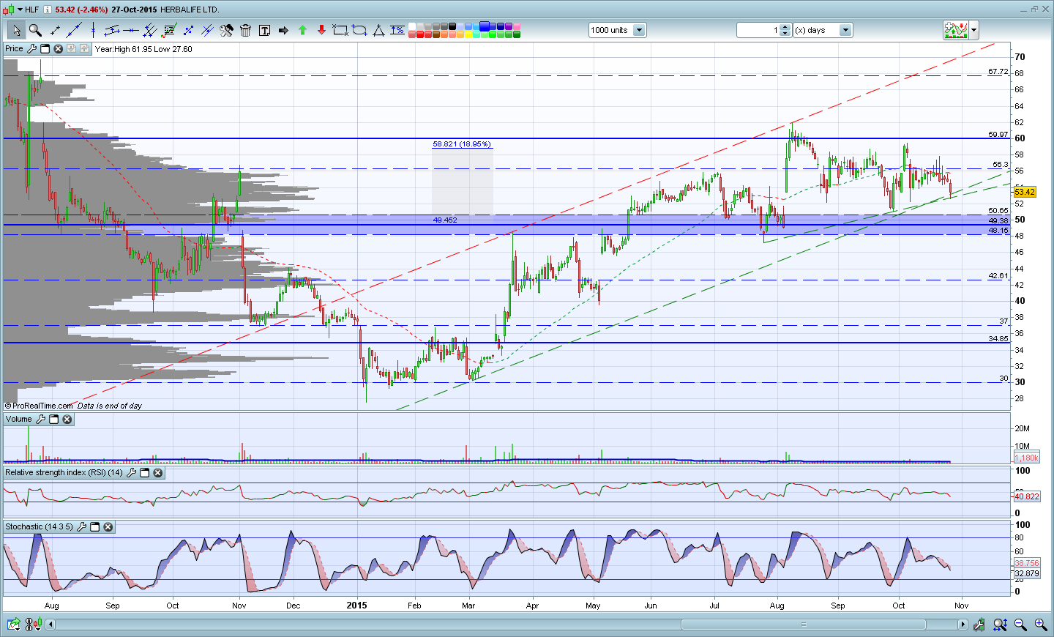This screenshot has width=1054, height=637.
Task: Open the Fibonacci retracement tool
Action: (169, 30)
